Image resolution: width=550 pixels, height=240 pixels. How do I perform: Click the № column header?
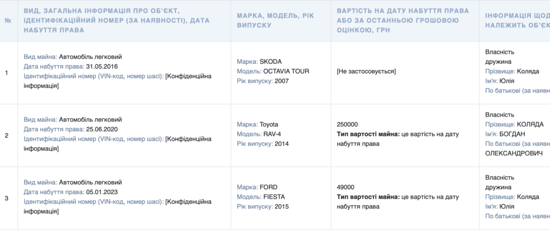[x=8, y=21]
